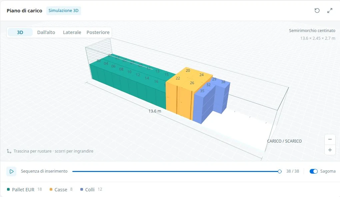Click the Casse legend label
This screenshot has width=340, height=197.
coord(61,190)
